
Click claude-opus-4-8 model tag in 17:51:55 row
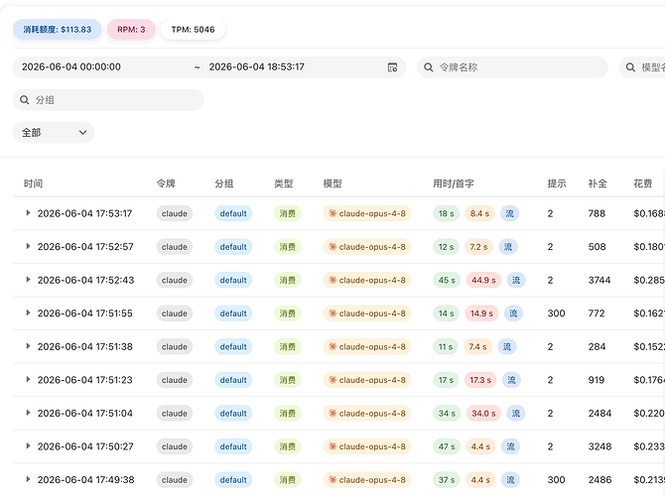pyautogui.click(x=367, y=313)
